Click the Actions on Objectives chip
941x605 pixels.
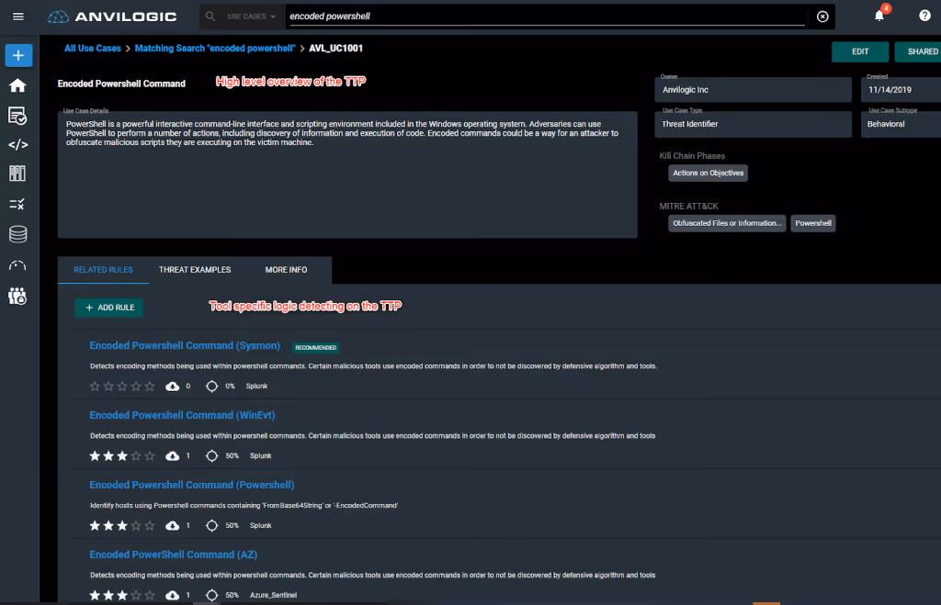point(709,173)
